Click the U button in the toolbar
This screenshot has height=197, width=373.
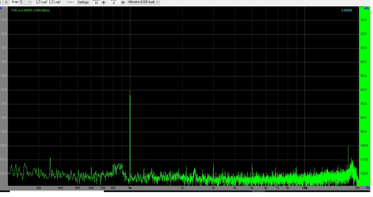(7, 2)
